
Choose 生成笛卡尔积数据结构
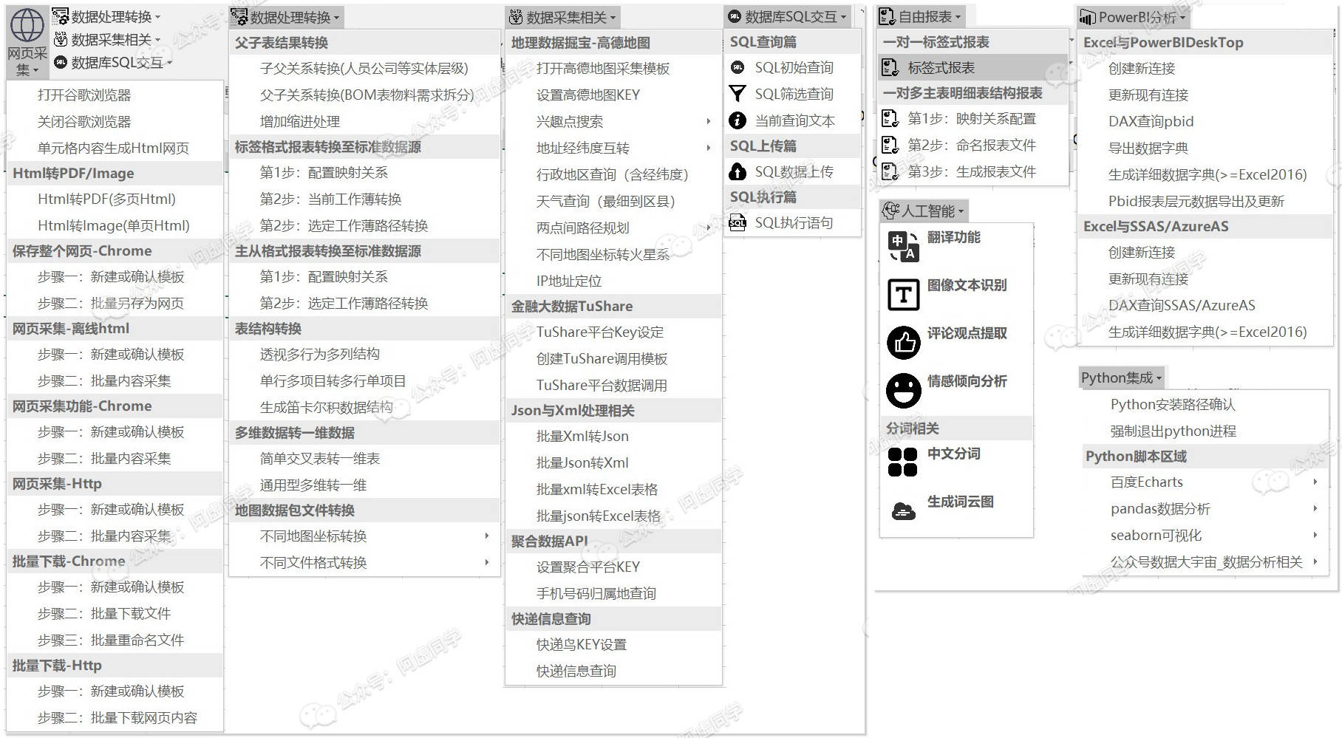pos(364,407)
